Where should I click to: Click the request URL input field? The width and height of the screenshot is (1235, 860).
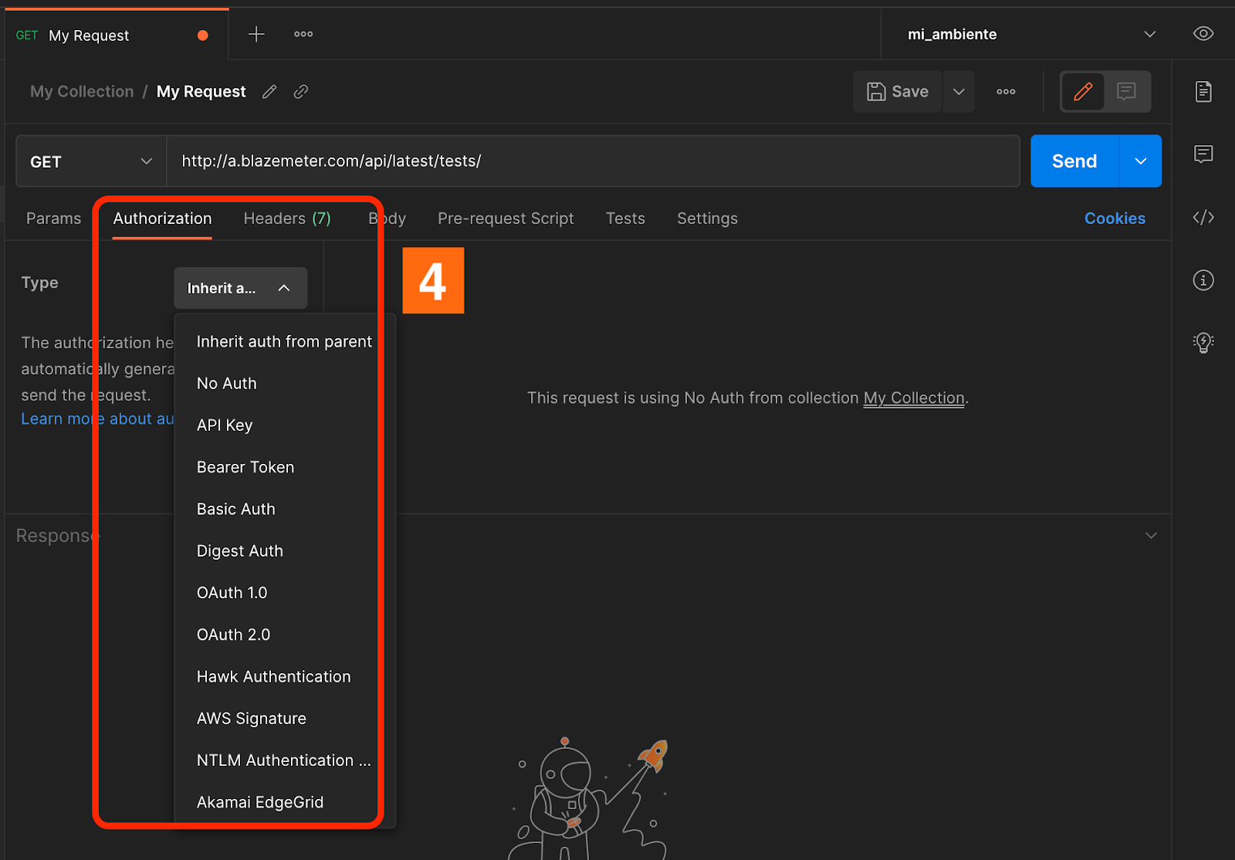click(593, 161)
